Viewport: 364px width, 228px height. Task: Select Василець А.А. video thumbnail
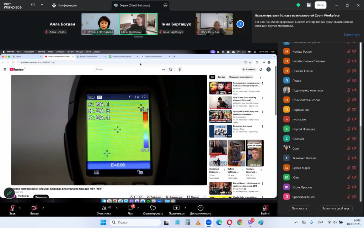pyautogui.click(x=214, y=24)
